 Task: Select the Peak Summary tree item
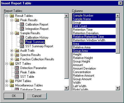pyautogui.click(x=35, y=42)
